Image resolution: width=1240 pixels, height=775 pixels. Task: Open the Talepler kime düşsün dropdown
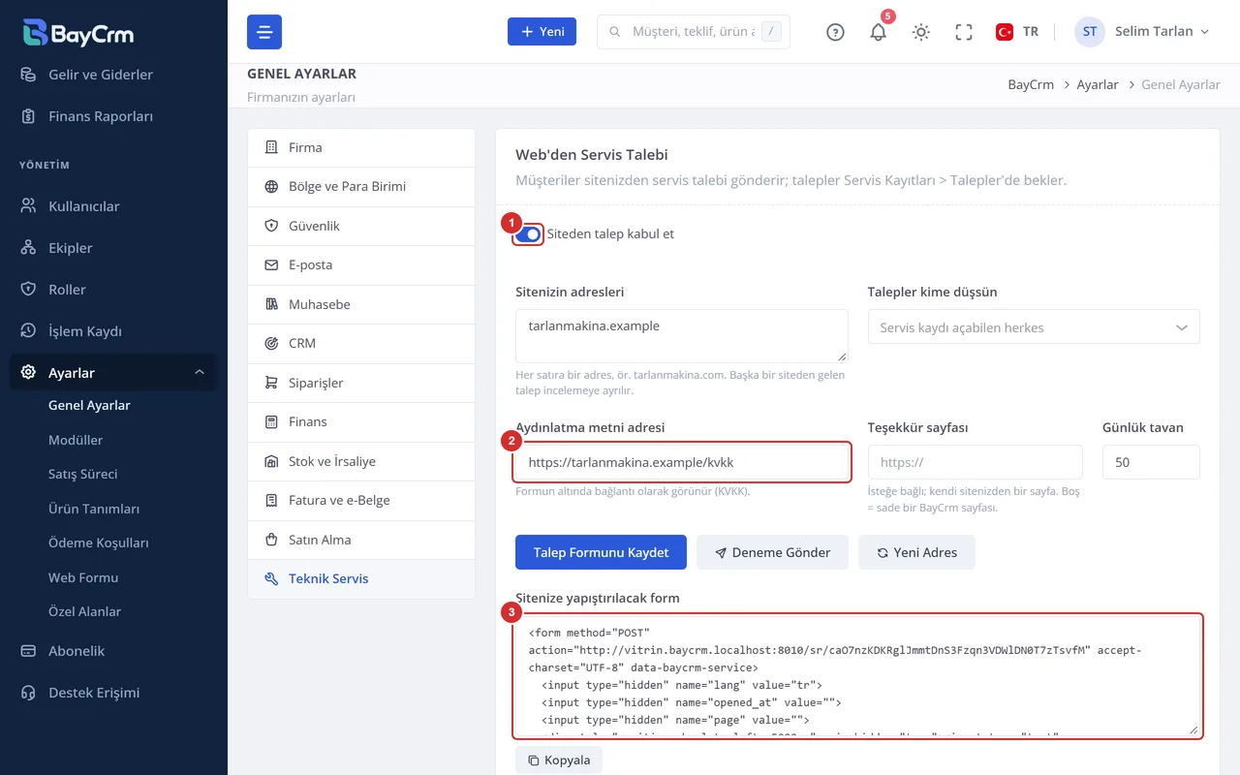tap(1034, 326)
